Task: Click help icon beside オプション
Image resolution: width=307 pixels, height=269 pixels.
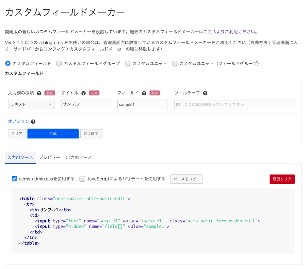Action: pos(33,121)
